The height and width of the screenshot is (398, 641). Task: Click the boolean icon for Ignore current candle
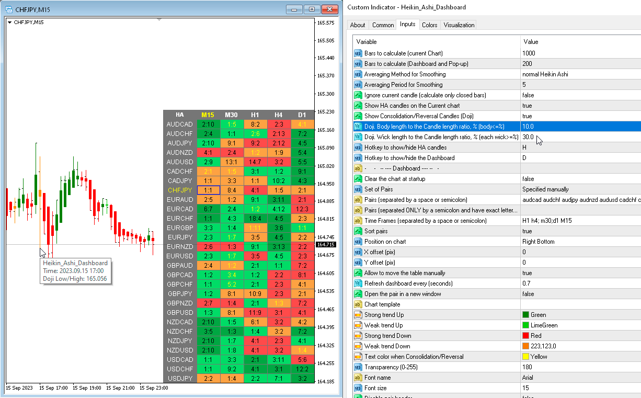pos(358,95)
